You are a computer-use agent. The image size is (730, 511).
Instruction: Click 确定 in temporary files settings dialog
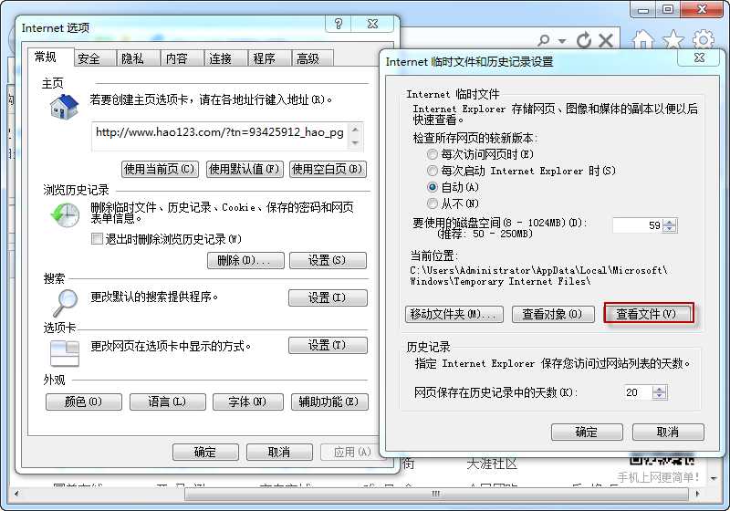587,432
